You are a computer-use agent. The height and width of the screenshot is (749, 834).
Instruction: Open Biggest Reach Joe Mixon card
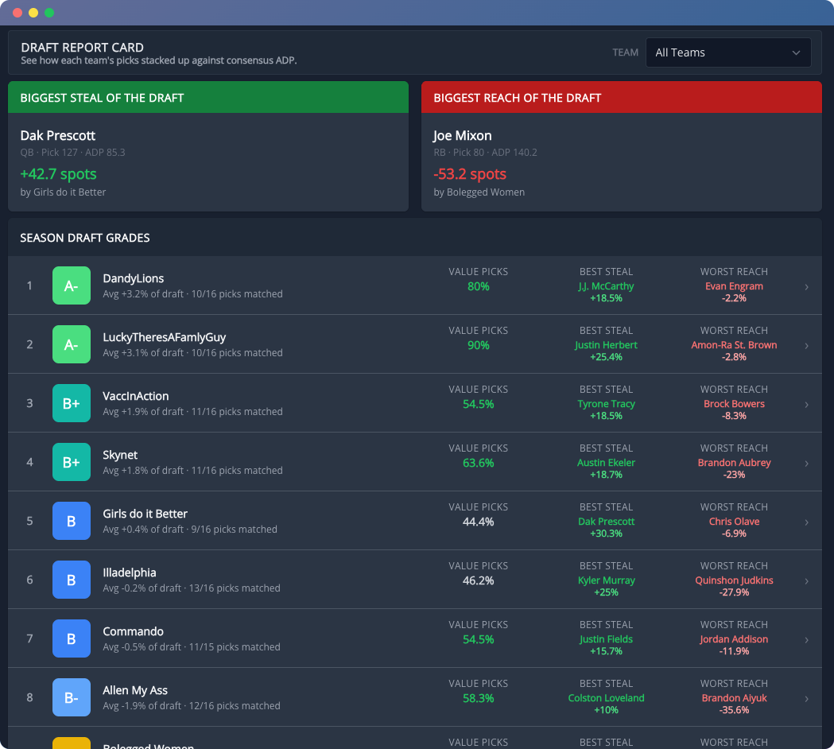621,146
